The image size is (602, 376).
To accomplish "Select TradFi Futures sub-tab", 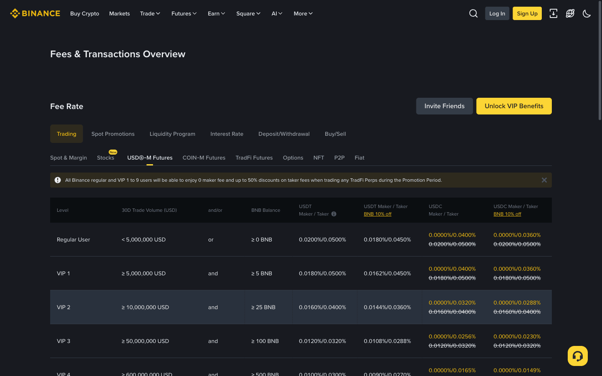I will click(x=254, y=158).
